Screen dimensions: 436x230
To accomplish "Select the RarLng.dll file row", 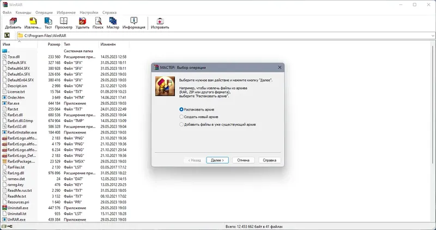I will coord(64,173).
